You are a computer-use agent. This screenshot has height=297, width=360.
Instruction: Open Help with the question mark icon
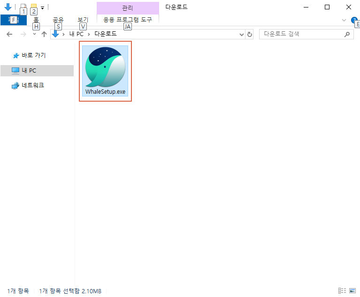click(x=354, y=20)
